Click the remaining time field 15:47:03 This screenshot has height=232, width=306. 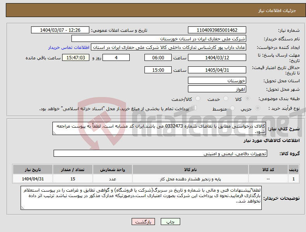76,58
